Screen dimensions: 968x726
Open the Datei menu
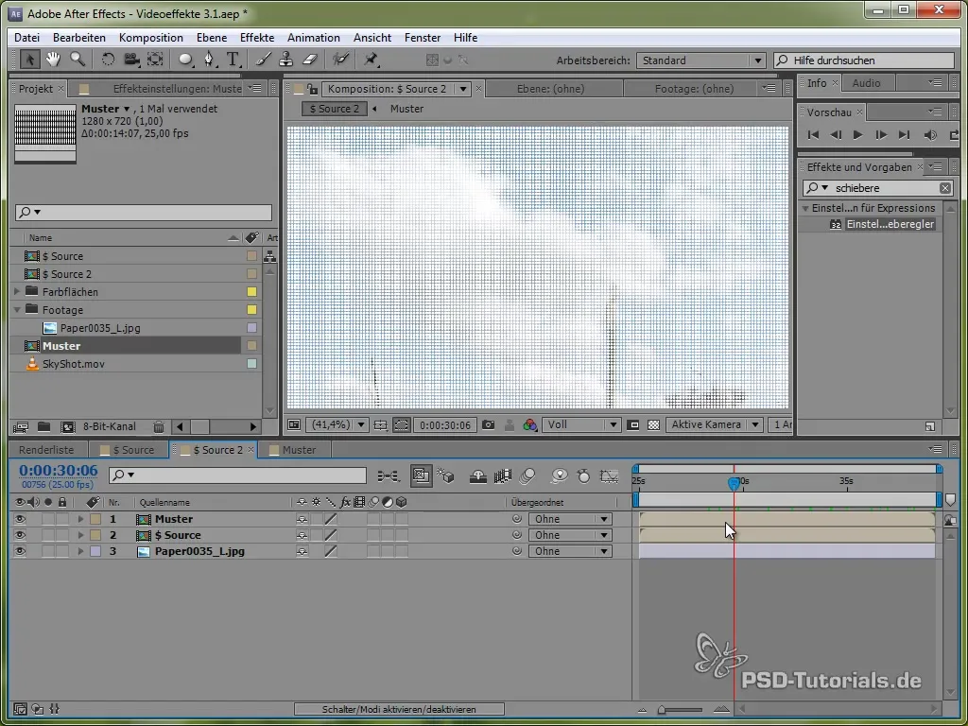point(26,38)
